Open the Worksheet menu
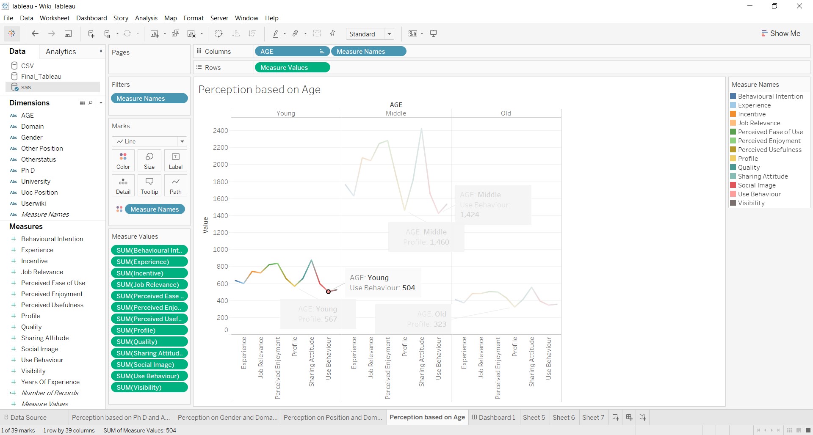Viewport: 813px width, 435px height. click(55, 18)
